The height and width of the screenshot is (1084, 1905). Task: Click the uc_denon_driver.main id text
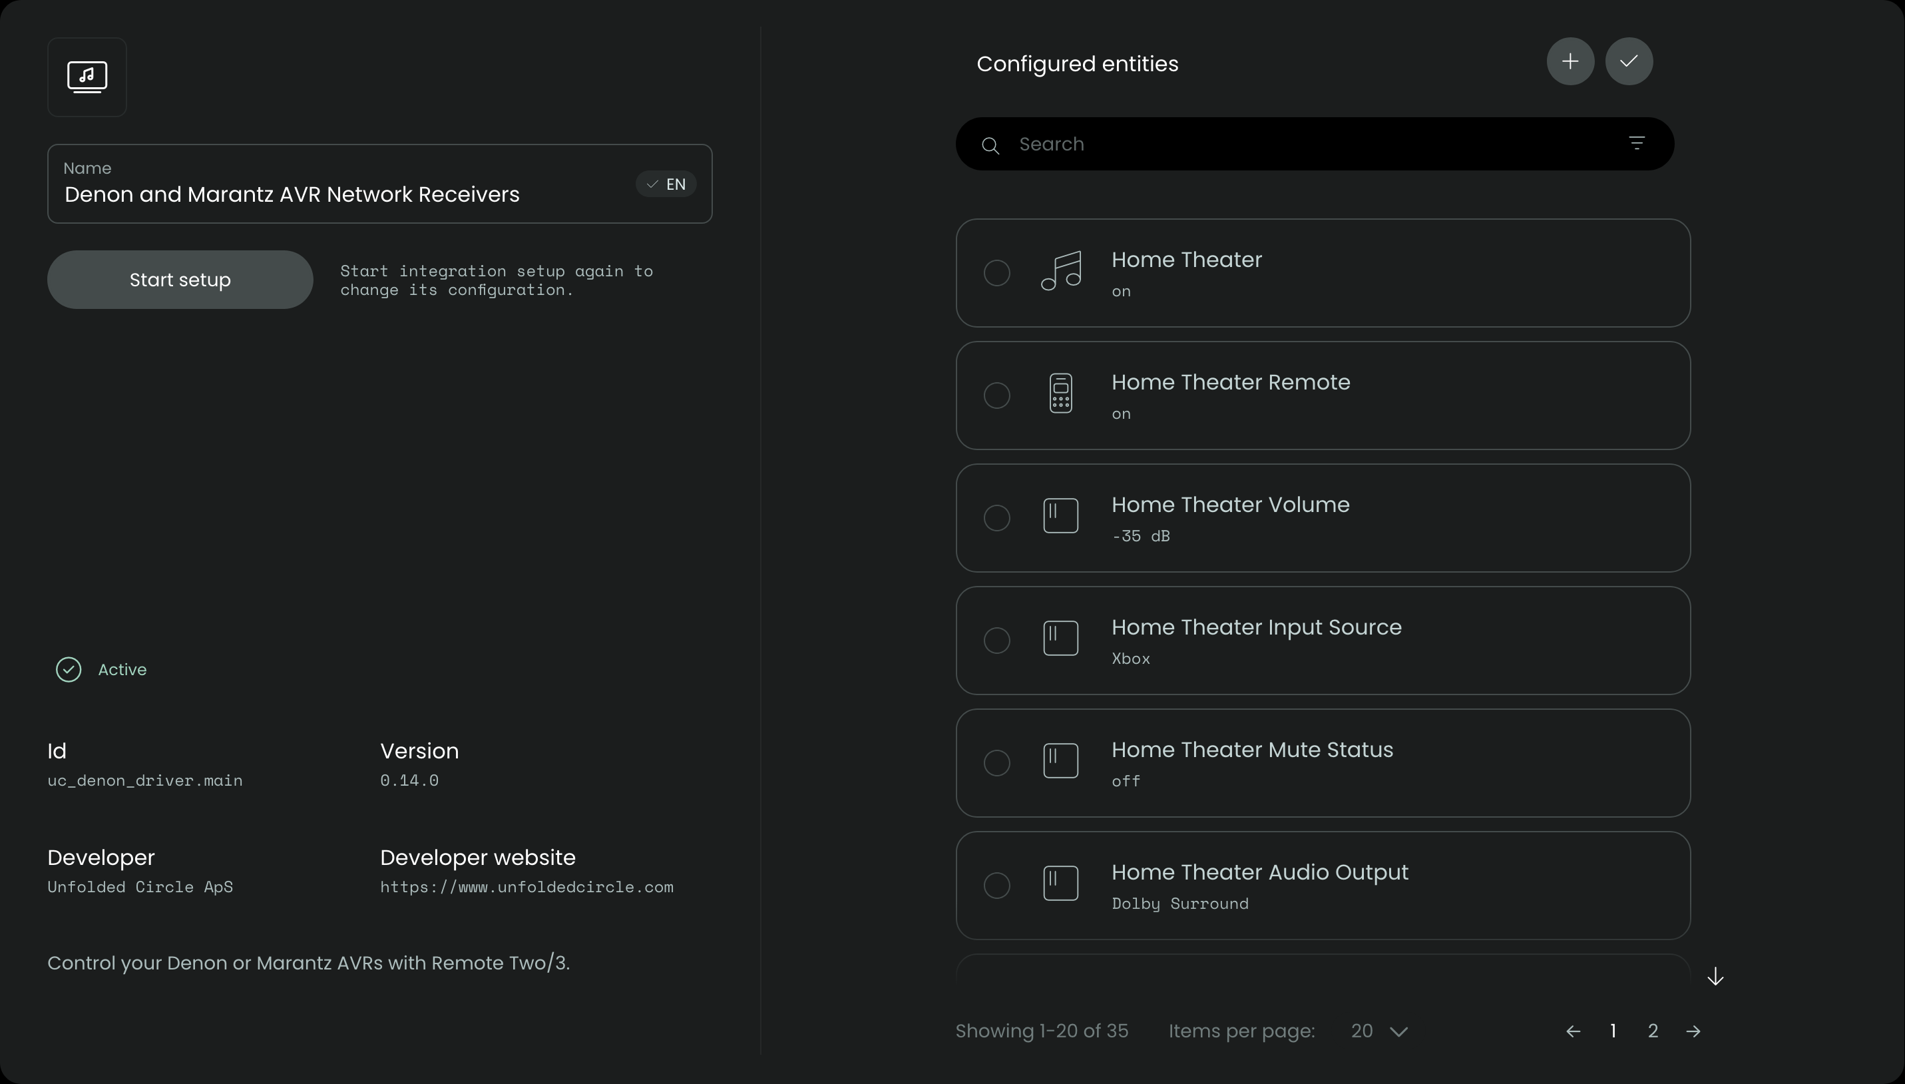click(145, 781)
